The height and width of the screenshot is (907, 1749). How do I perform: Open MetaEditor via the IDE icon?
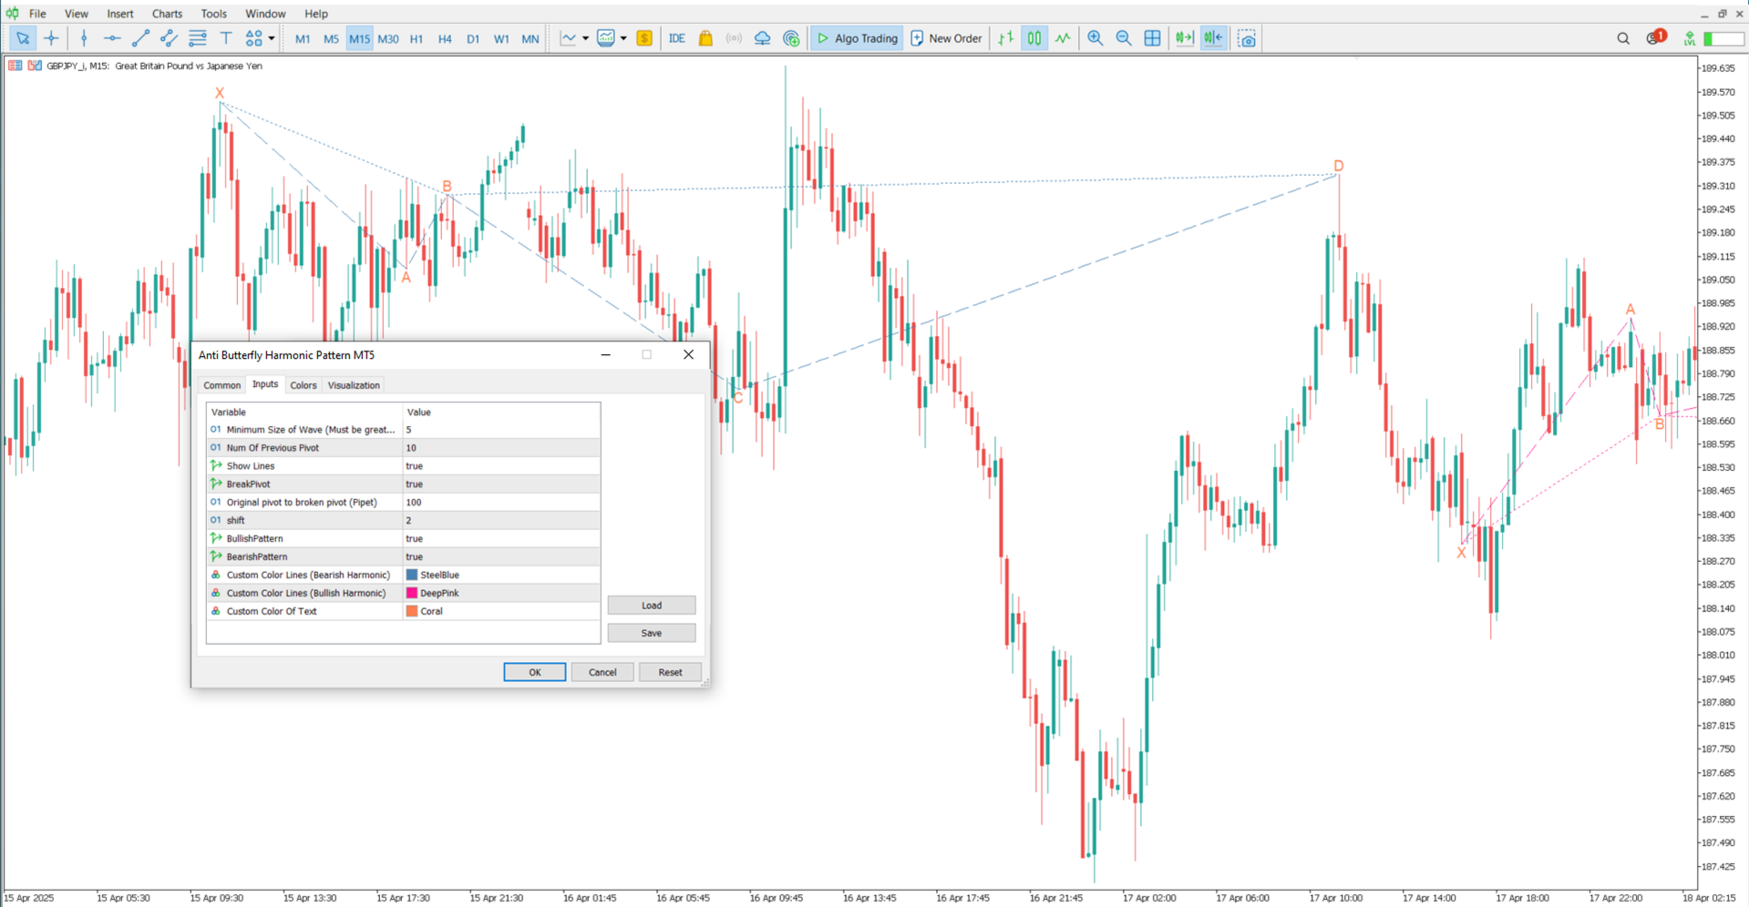tap(676, 38)
